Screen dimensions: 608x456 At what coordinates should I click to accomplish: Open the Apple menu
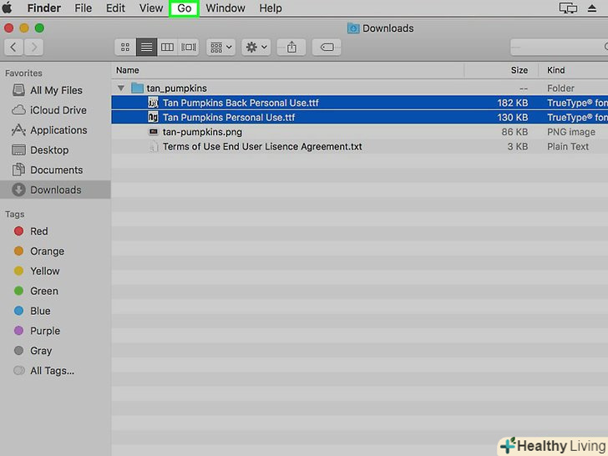(8, 8)
